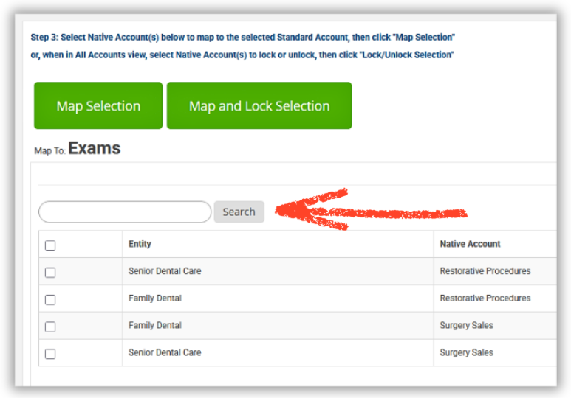Click the Exams heading next to Map To
571x398 pixels.
[x=95, y=149]
